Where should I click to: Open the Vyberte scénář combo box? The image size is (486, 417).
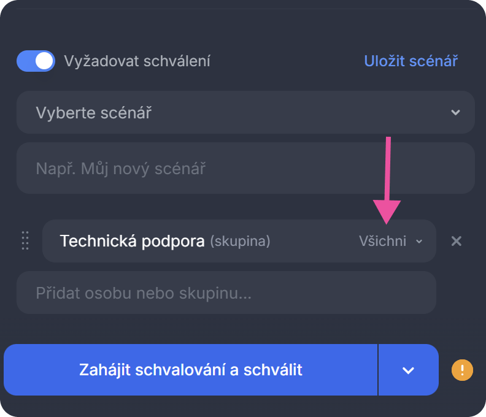click(x=245, y=113)
